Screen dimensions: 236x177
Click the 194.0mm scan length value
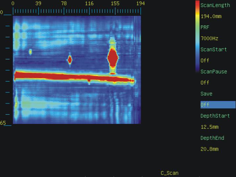[211, 16]
